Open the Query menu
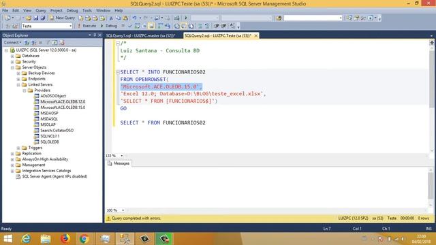This screenshot has height=245, width=436. pos(41,10)
